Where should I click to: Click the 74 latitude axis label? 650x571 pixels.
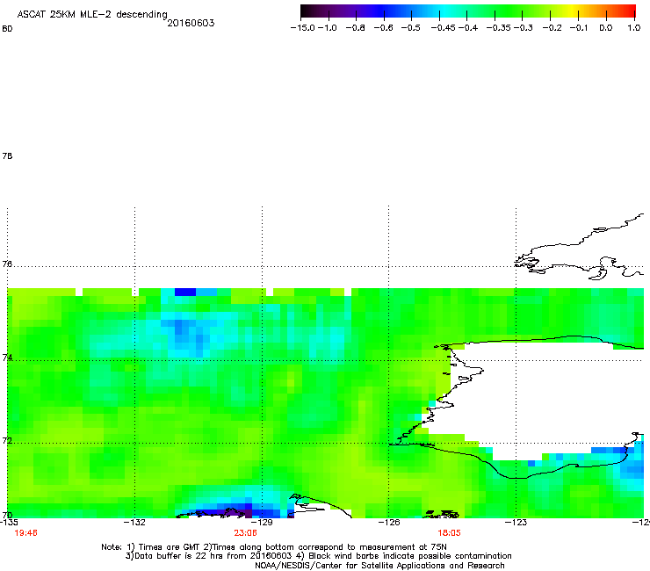[x=7, y=358]
